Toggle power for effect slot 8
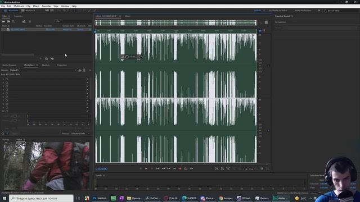This screenshot has width=360, height=202. pyautogui.click(x=7, y=104)
